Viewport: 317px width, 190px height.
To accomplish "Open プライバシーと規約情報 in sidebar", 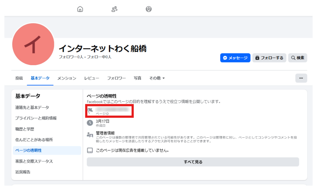I will coord(36,118).
